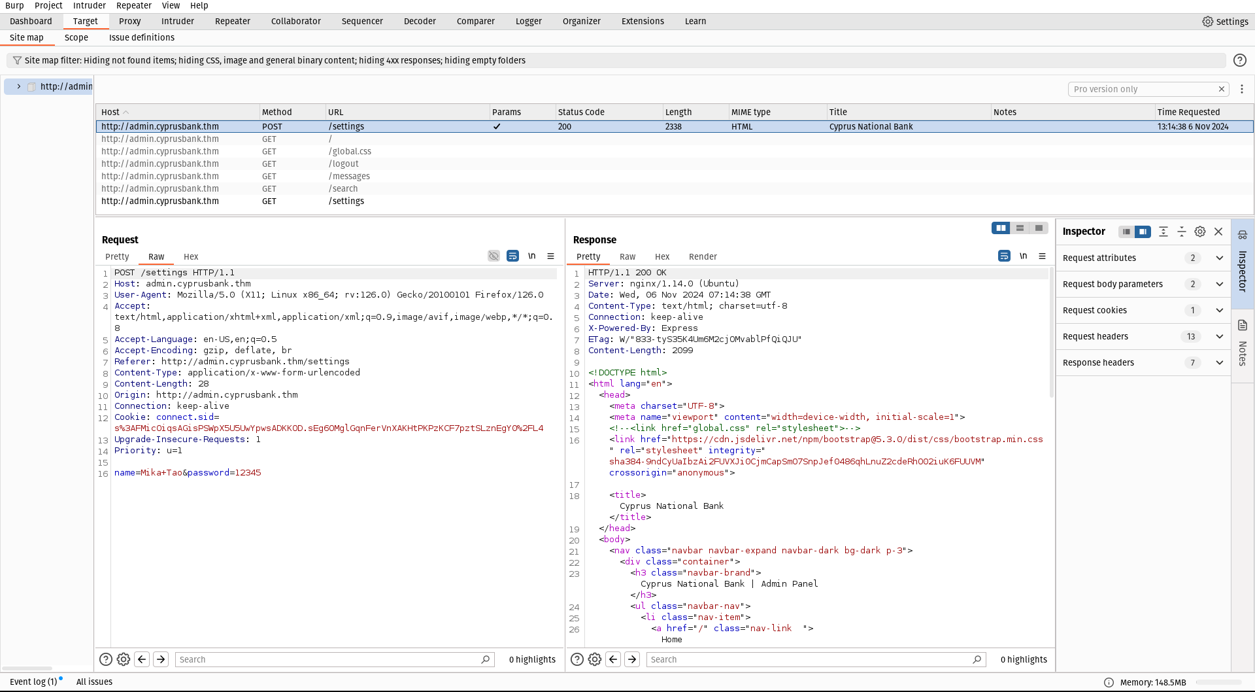Expand all Inspector sections icon
Viewport: 1255px width, 692px height.
click(1163, 232)
